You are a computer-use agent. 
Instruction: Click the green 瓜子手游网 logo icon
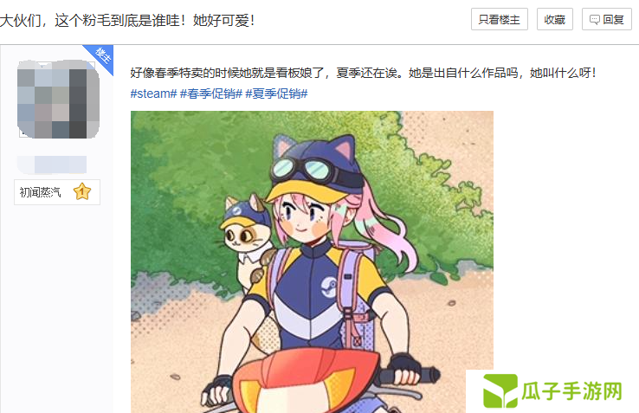[x=500, y=390]
